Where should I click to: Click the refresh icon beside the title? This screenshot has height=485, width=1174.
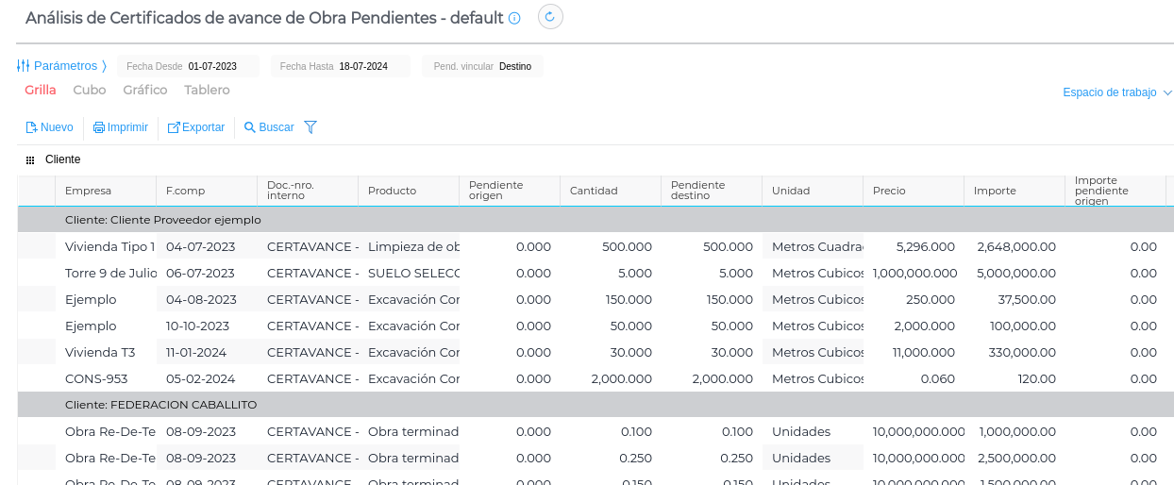pyautogui.click(x=550, y=17)
